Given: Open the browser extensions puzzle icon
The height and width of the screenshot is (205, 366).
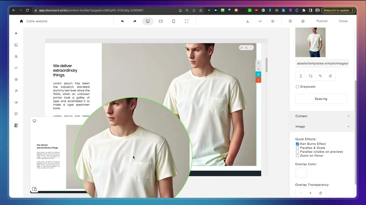Looking at the screenshot, I should (x=304, y=10).
